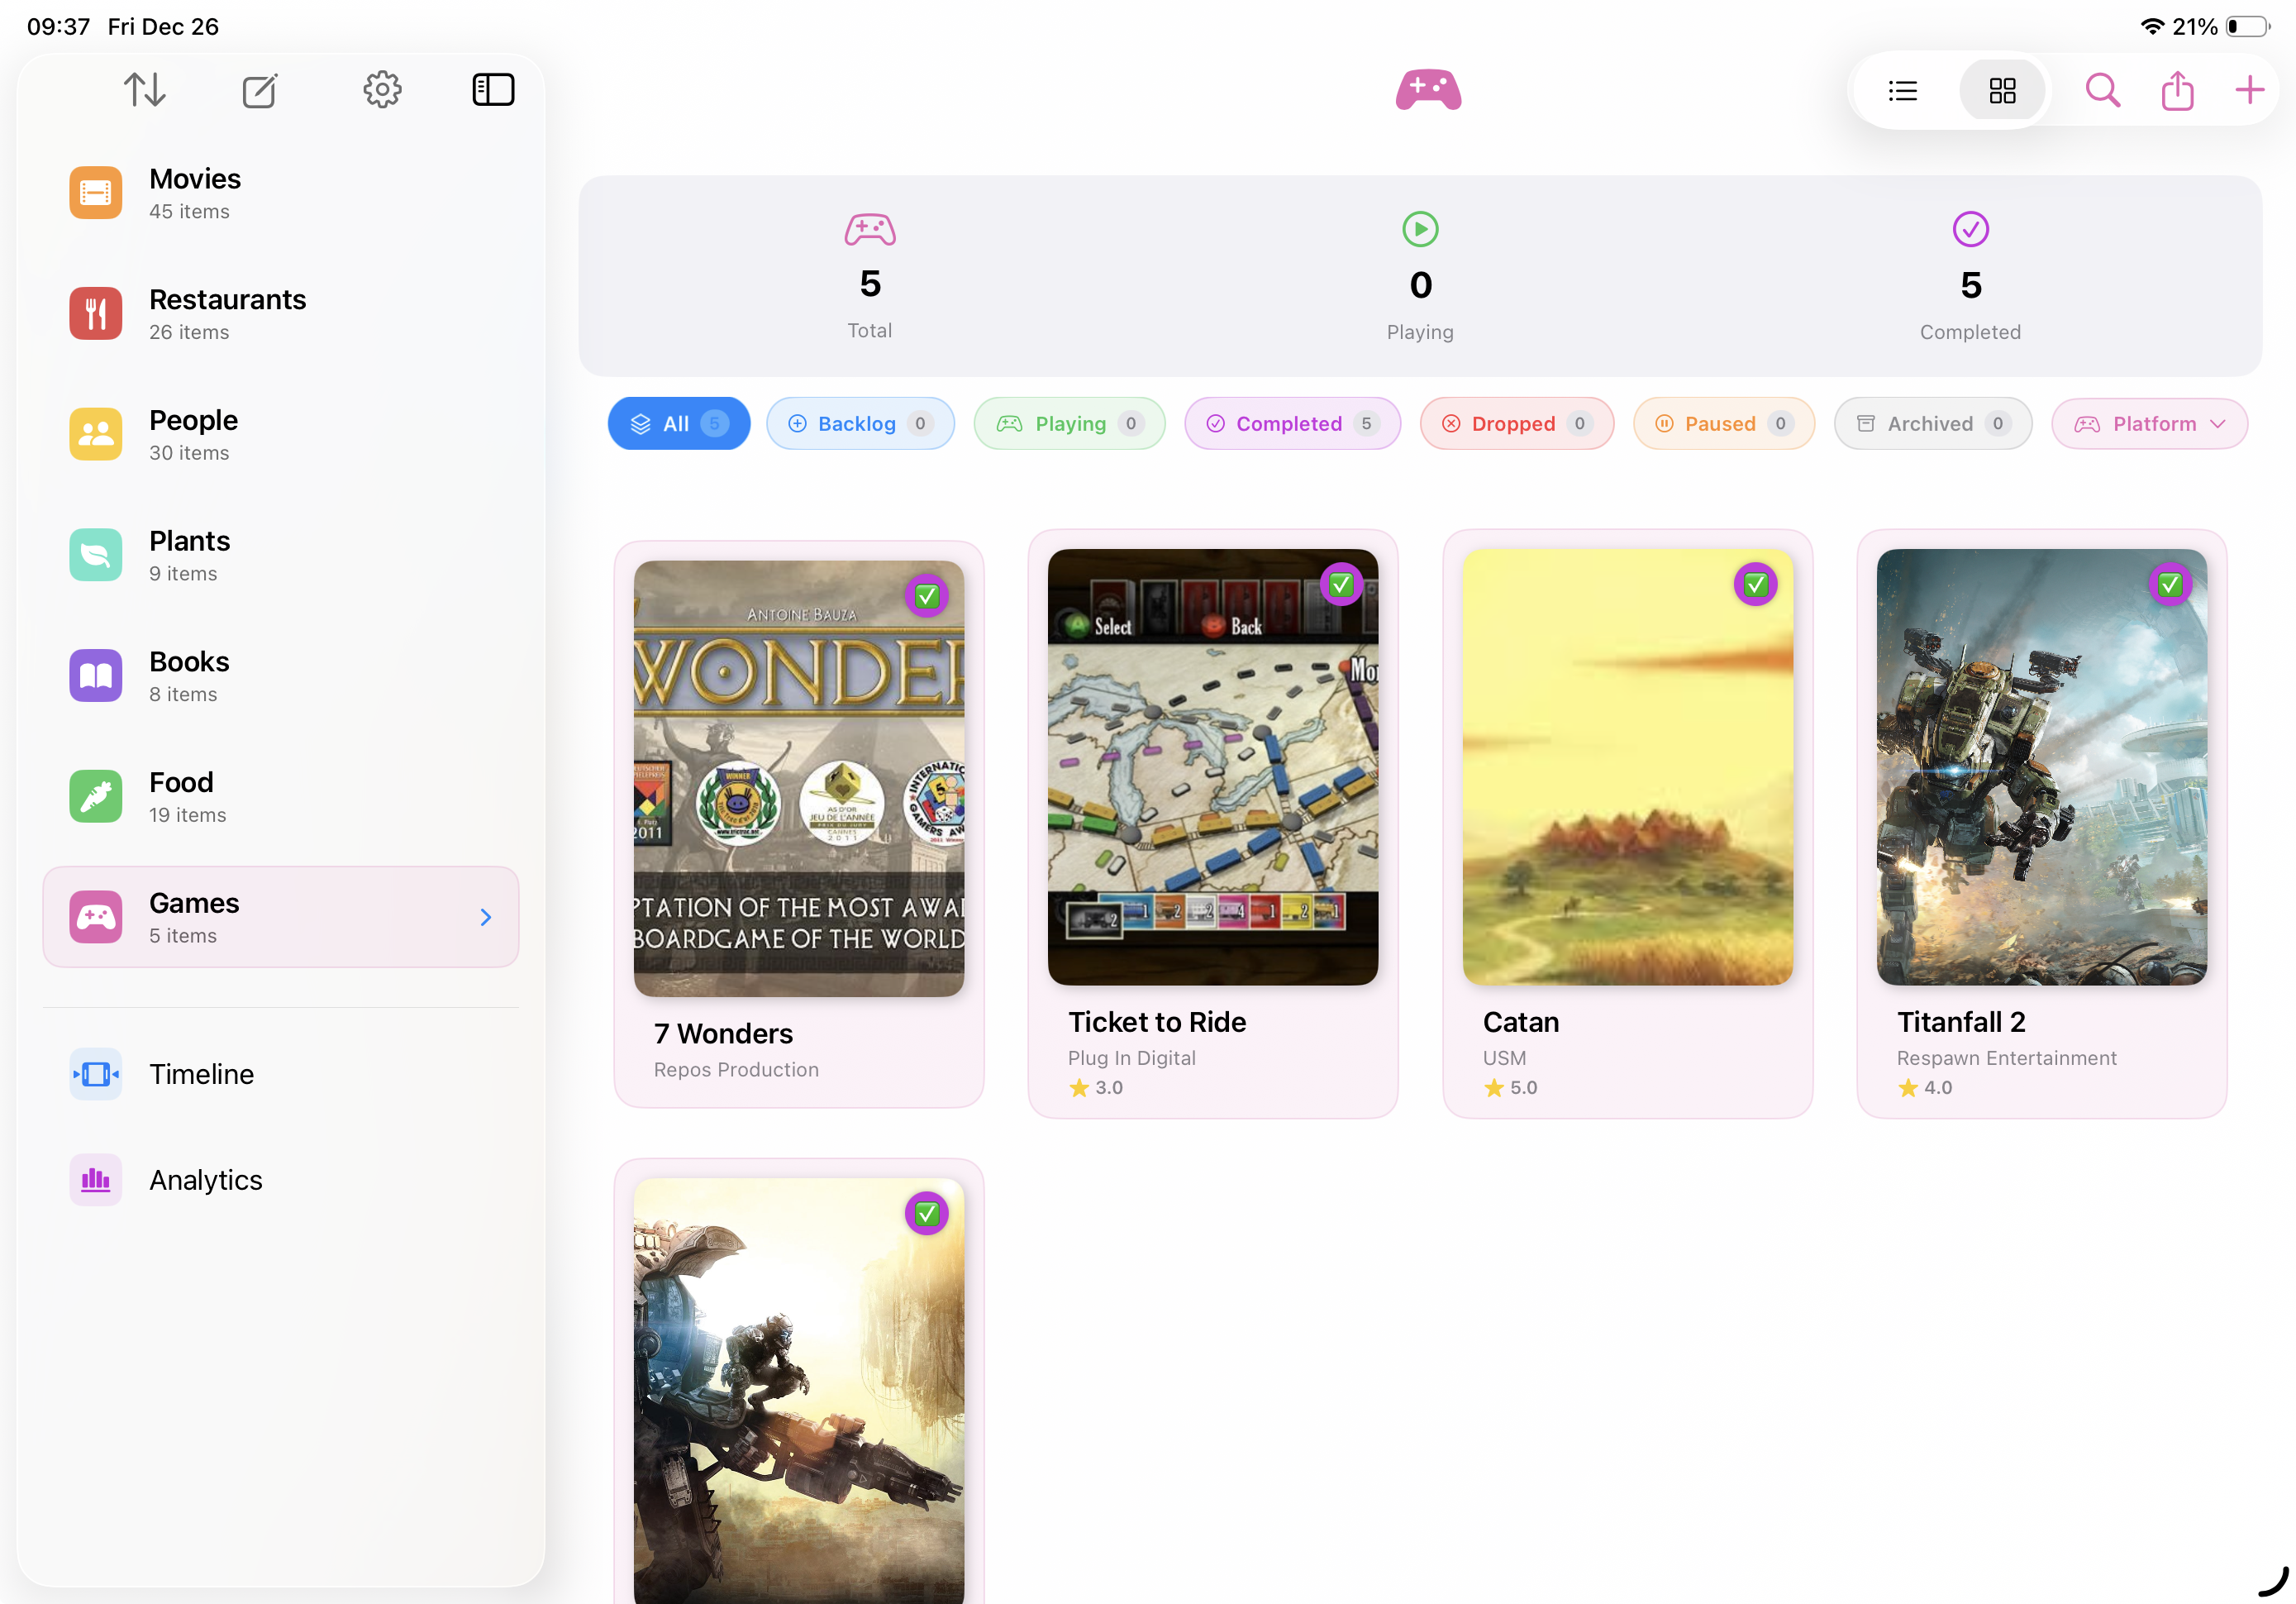The image size is (2296, 1604).
Task: Open the Movies collection
Action: tap(195, 192)
